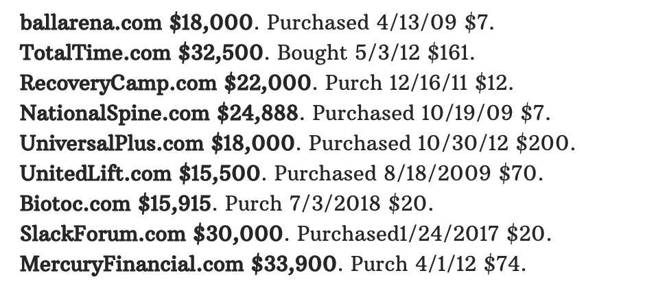Click the $22,000 RecoveryCamp price

(268, 83)
